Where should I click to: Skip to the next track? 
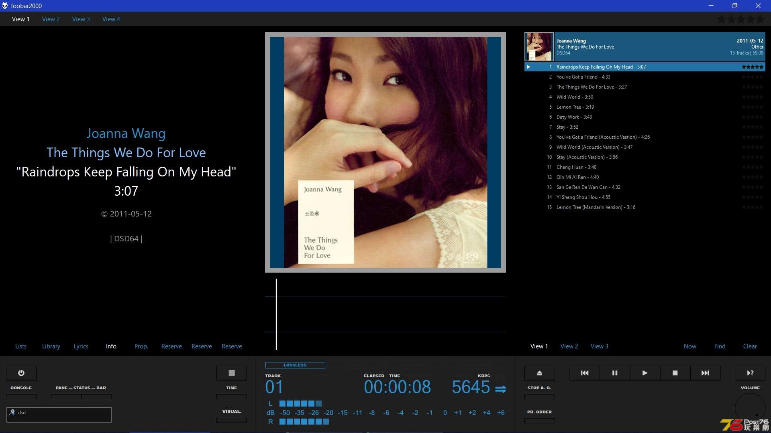[x=705, y=373]
